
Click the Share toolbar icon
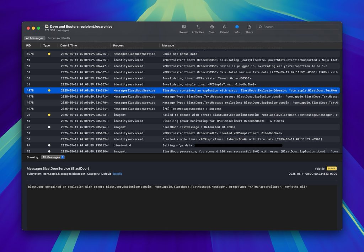(249, 27)
